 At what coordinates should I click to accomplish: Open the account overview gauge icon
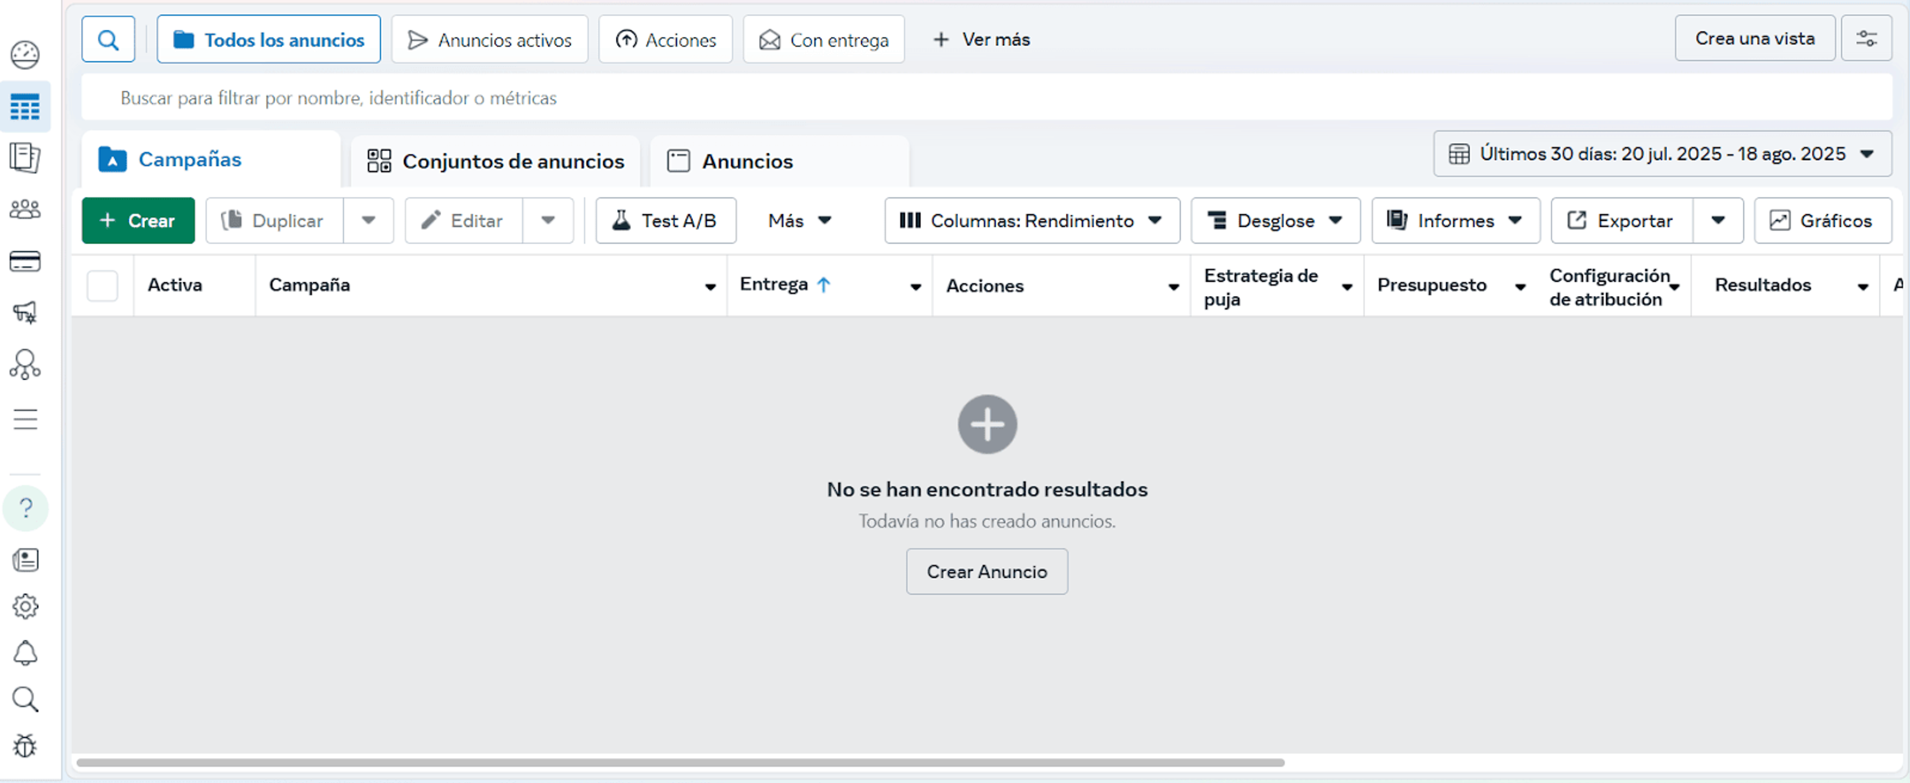coord(25,55)
